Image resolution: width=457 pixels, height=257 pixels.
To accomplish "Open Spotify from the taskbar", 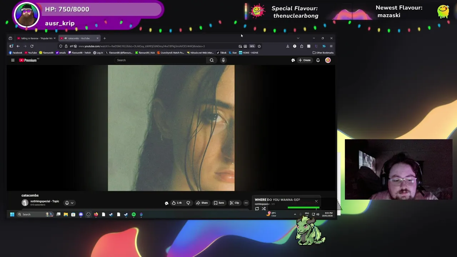I will (x=134, y=215).
